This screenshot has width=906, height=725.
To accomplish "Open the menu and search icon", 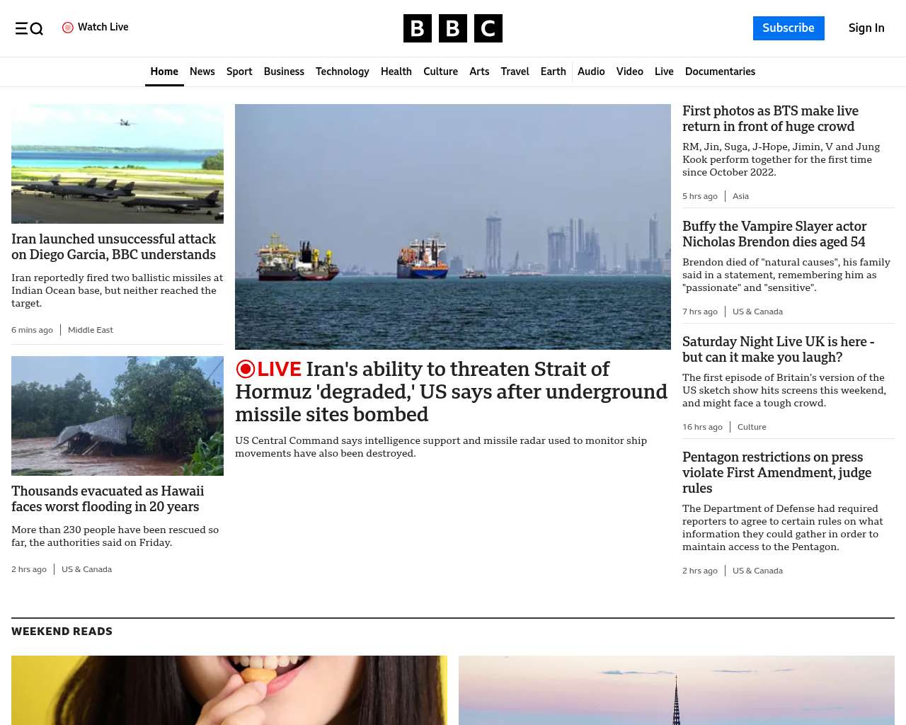I will [x=29, y=28].
